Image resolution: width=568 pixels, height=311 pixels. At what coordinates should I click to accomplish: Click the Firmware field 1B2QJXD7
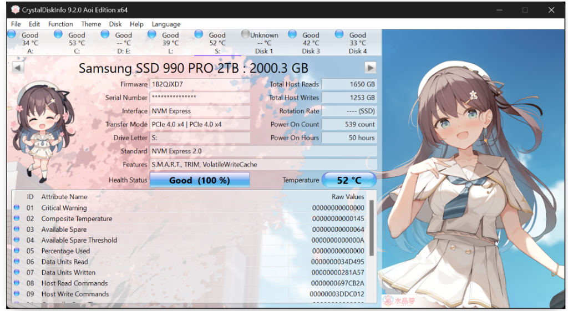pos(200,84)
